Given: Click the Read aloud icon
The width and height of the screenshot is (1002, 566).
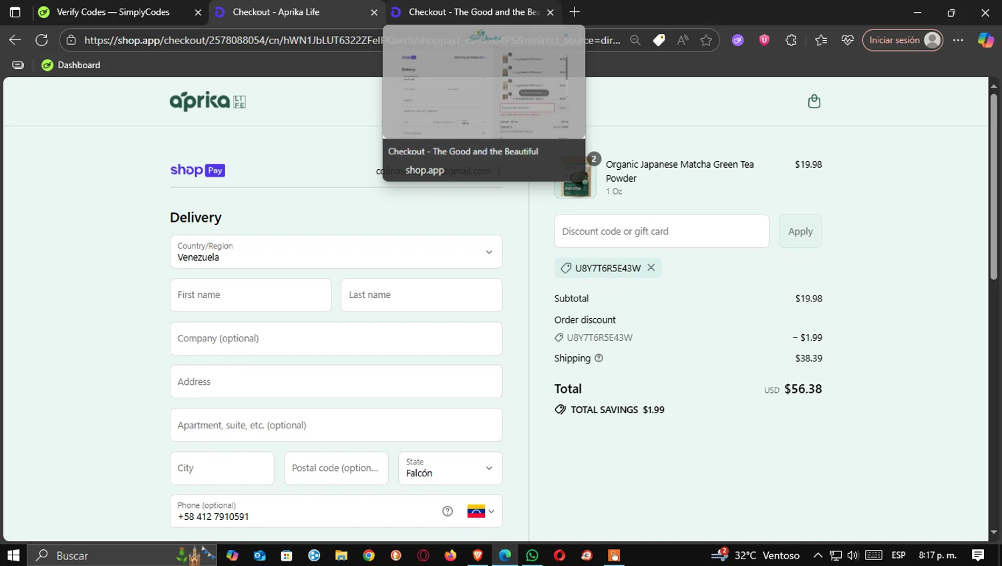Looking at the screenshot, I should [x=682, y=40].
